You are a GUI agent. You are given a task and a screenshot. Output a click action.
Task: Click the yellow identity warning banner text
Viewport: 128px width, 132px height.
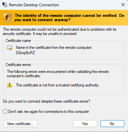70,17
